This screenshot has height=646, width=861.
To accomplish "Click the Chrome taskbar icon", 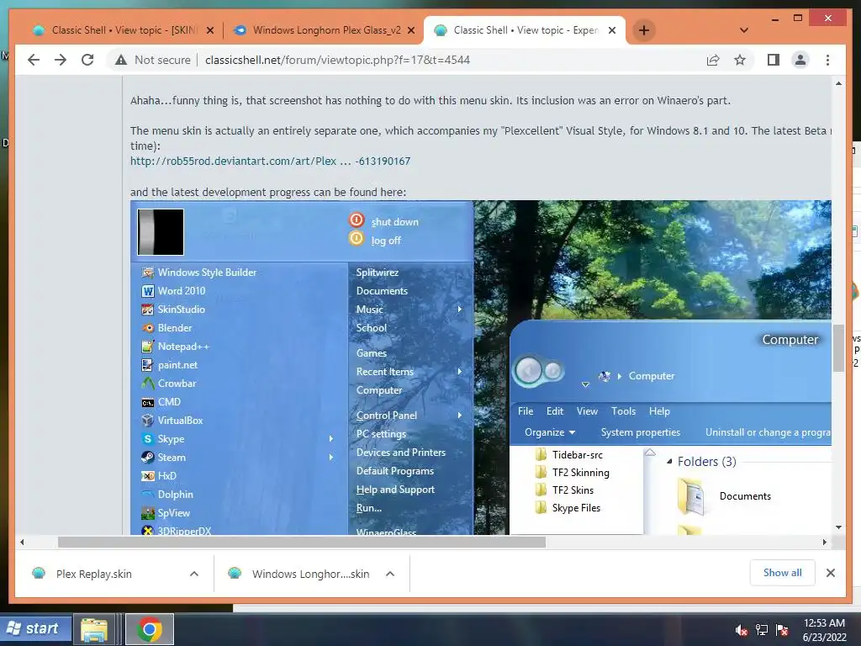I will (x=150, y=629).
